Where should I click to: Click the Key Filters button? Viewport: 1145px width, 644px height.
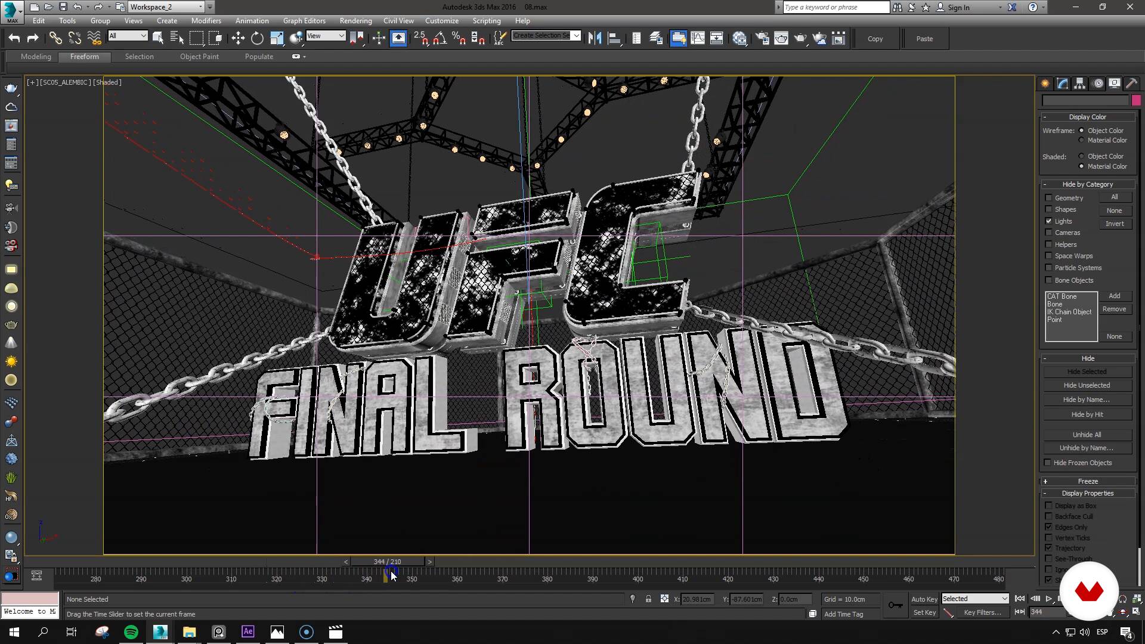click(x=982, y=612)
